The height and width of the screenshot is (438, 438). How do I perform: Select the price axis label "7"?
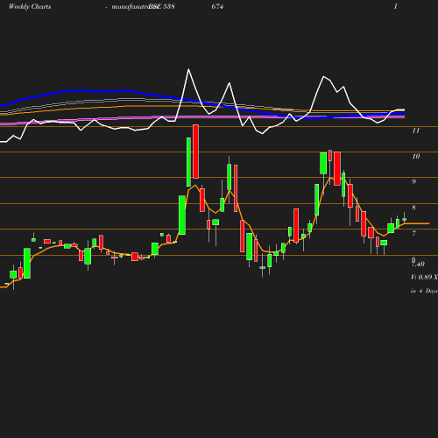[x=413, y=233]
